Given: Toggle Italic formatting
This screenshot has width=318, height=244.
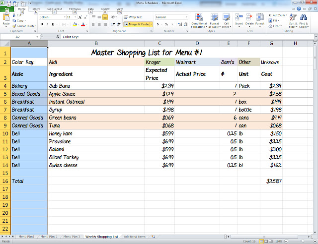Looking at the screenshot, I should 47,24.
